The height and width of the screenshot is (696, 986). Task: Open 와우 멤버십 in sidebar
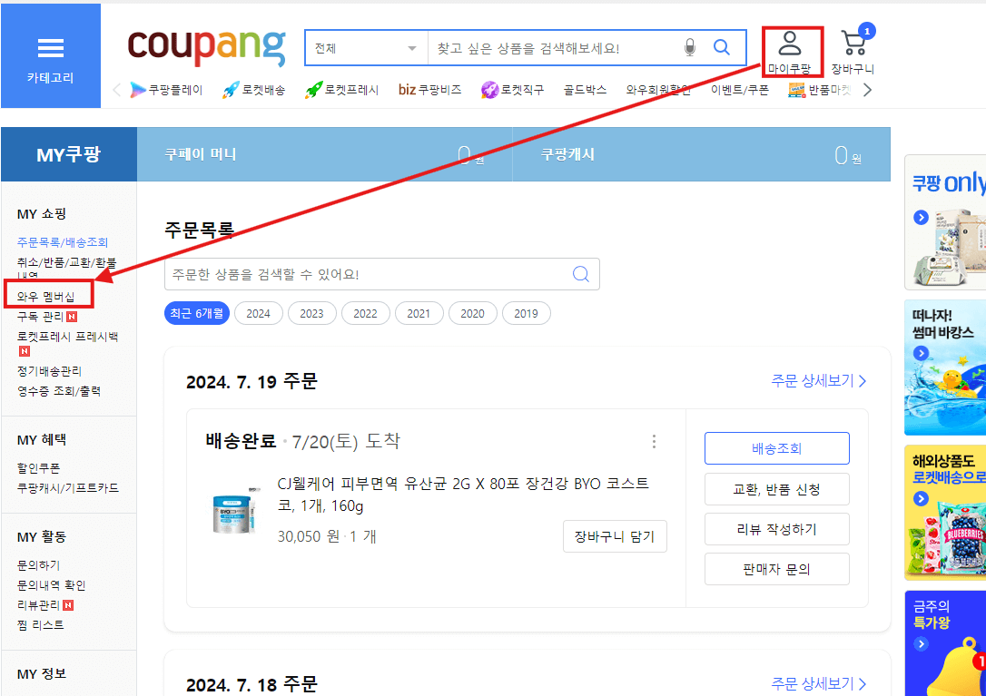tap(46, 296)
